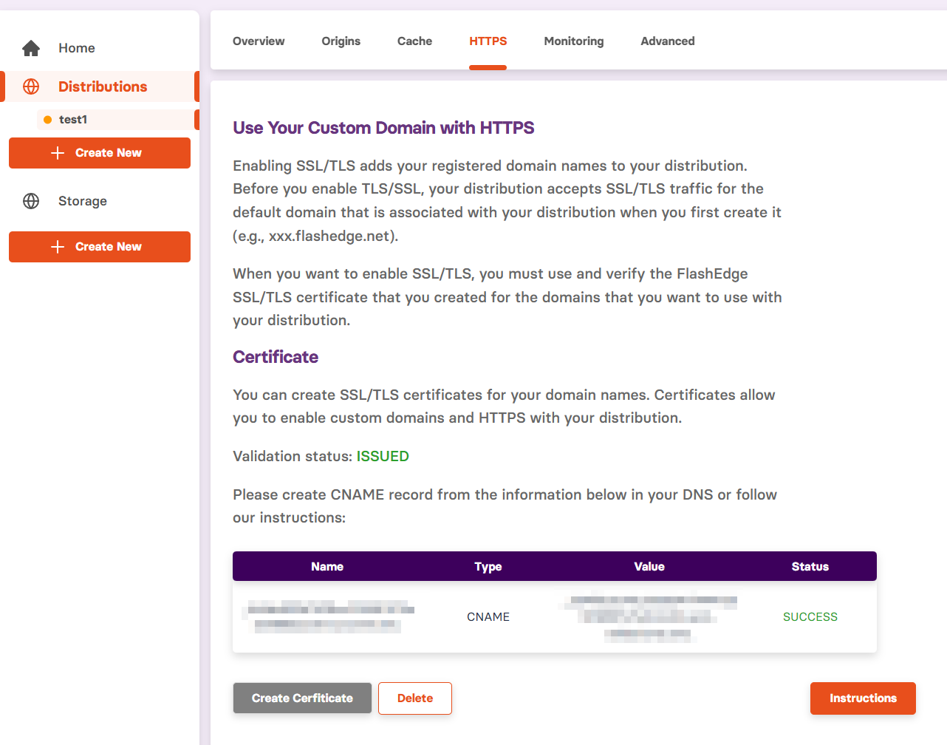Click the Storage globe icon
Screen dimensions: 947x745
click(31, 201)
